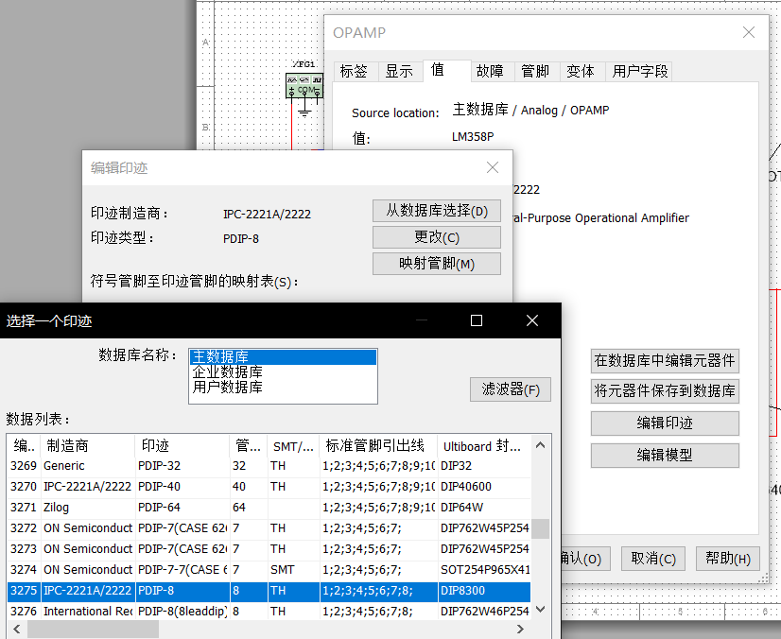Click 将元器件保存到数据库 button

pos(665,391)
